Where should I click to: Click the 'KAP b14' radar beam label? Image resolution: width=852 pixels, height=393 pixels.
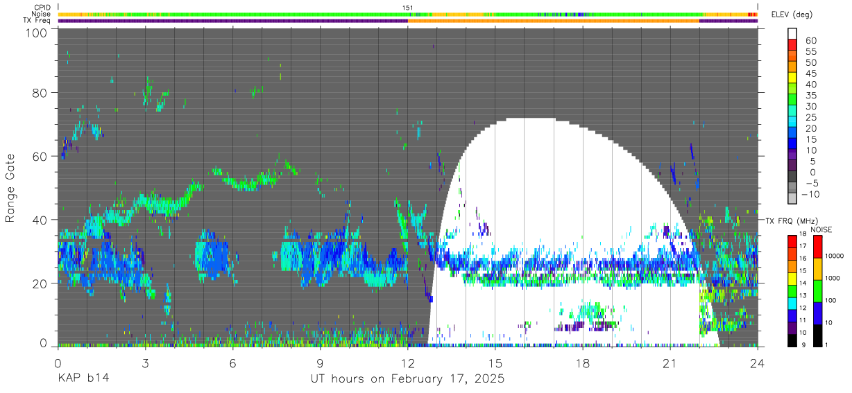83,379
